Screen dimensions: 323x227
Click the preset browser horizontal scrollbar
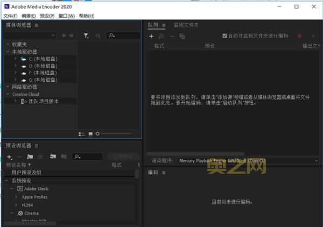31,223
